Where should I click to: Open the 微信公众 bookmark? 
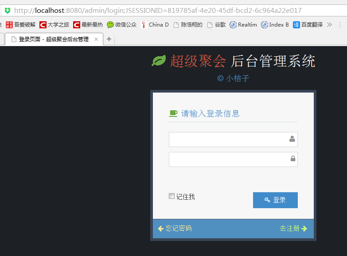[122, 24]
